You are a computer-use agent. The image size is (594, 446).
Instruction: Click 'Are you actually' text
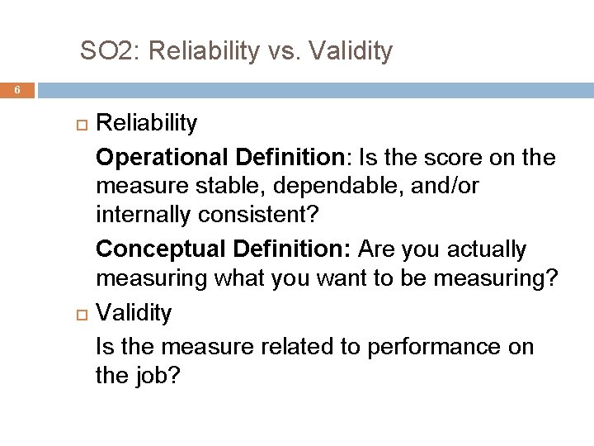442,249
